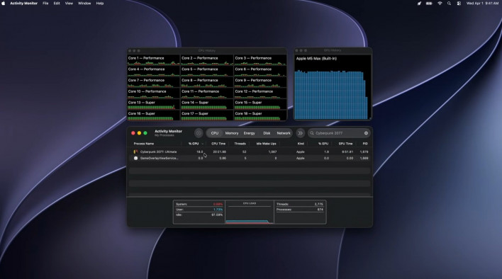Click the Idle percentage in the footer
This screenshot has height=279, width=502.
[x=217, y=215]
